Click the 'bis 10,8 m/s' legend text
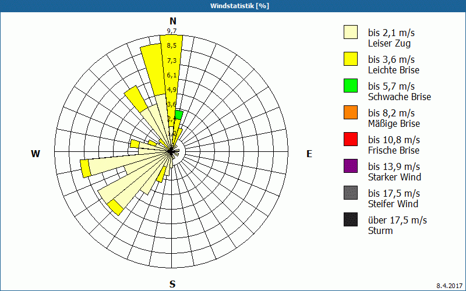 coord(394,139)
